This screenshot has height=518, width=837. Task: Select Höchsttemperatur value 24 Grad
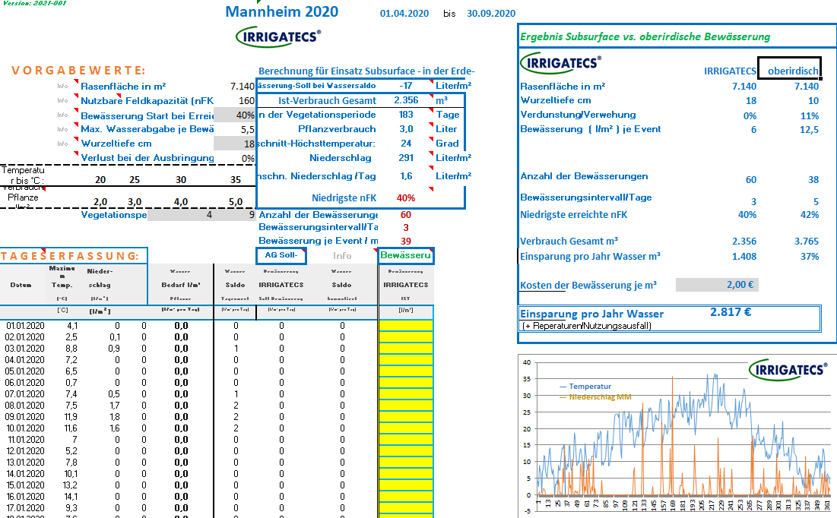406,144
